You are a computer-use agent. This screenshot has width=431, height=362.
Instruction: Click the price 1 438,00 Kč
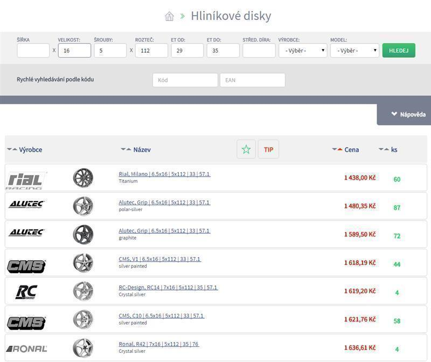point(360,178)
